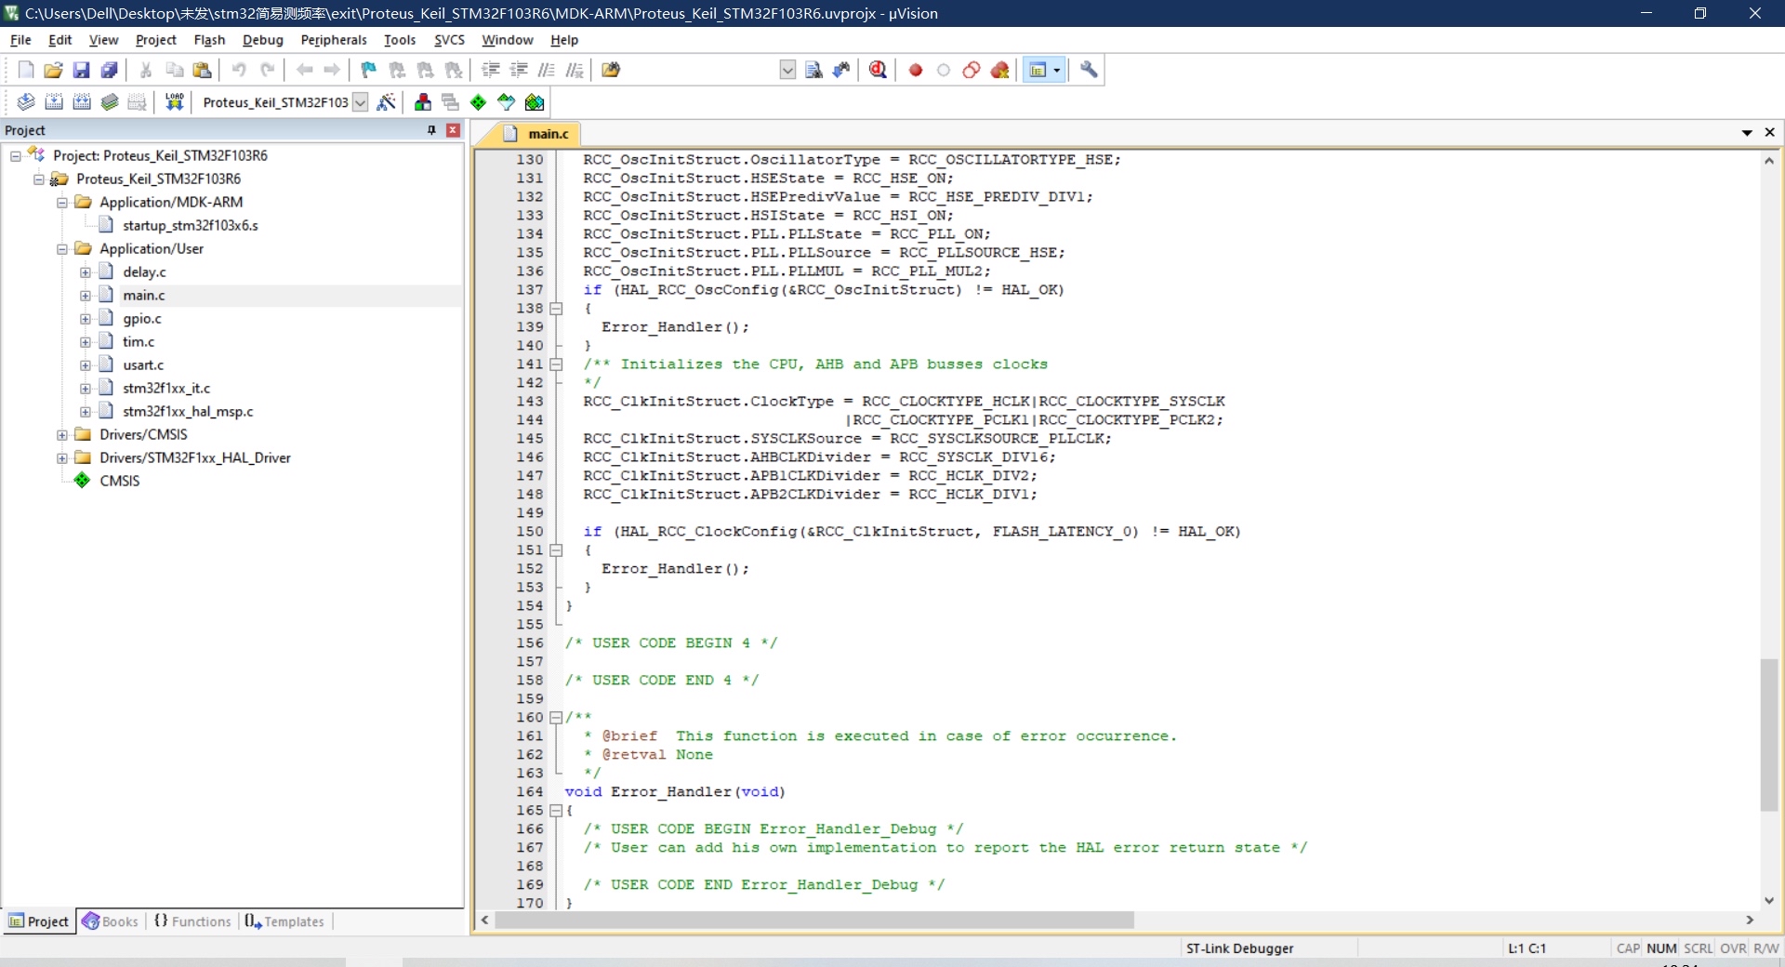Collapse the Application/User folder

[62, 249]
